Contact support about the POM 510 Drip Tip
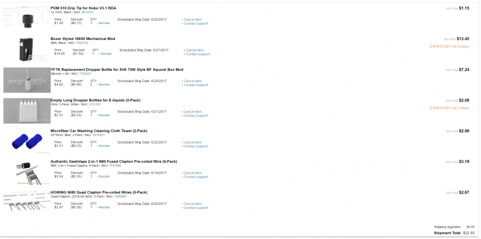The image size is (481, 239). click(x=196, y=24)
